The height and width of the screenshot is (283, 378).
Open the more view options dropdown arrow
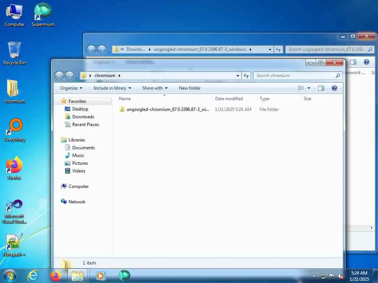(x=309, y=88)
